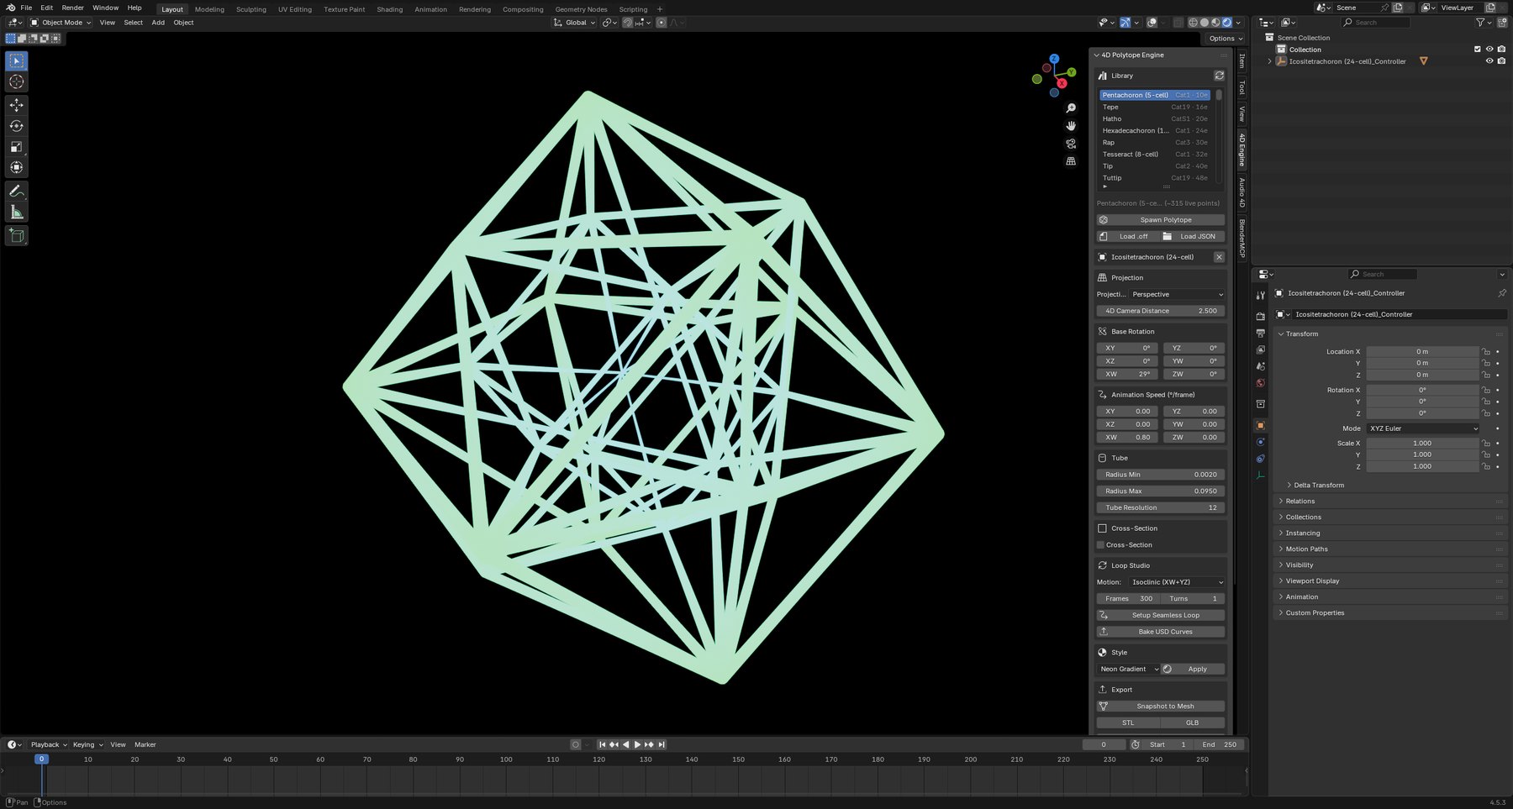
Task: Click the Apply style button
Action: pyautogui.click(x=1194, y=670)
